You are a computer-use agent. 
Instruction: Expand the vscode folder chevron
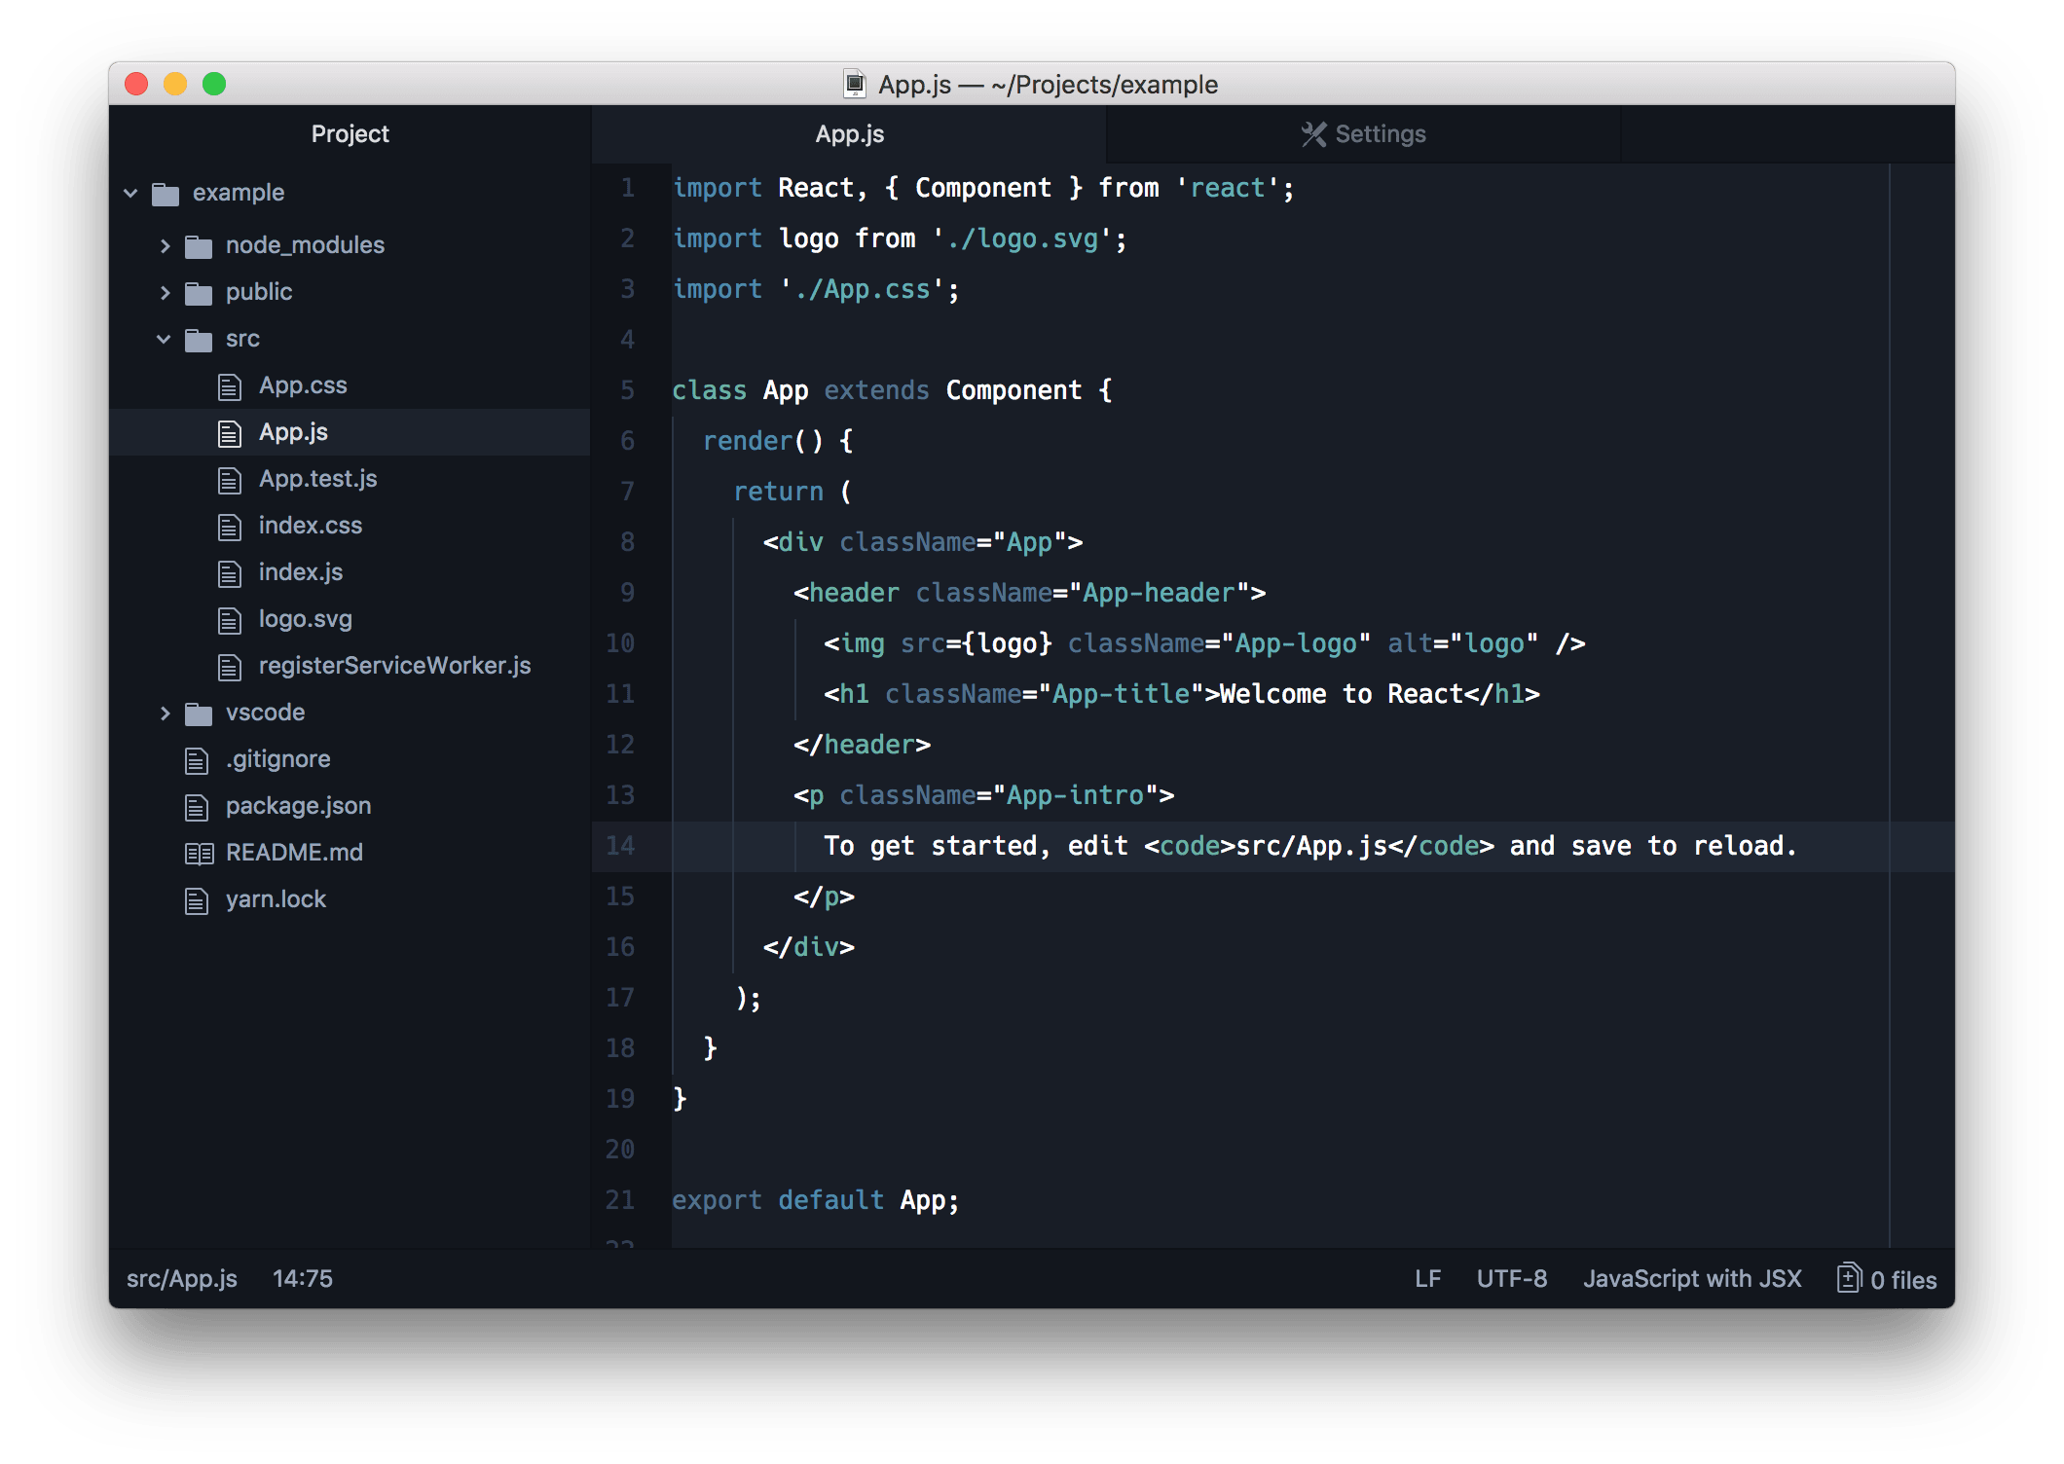(x=165, y=714)
